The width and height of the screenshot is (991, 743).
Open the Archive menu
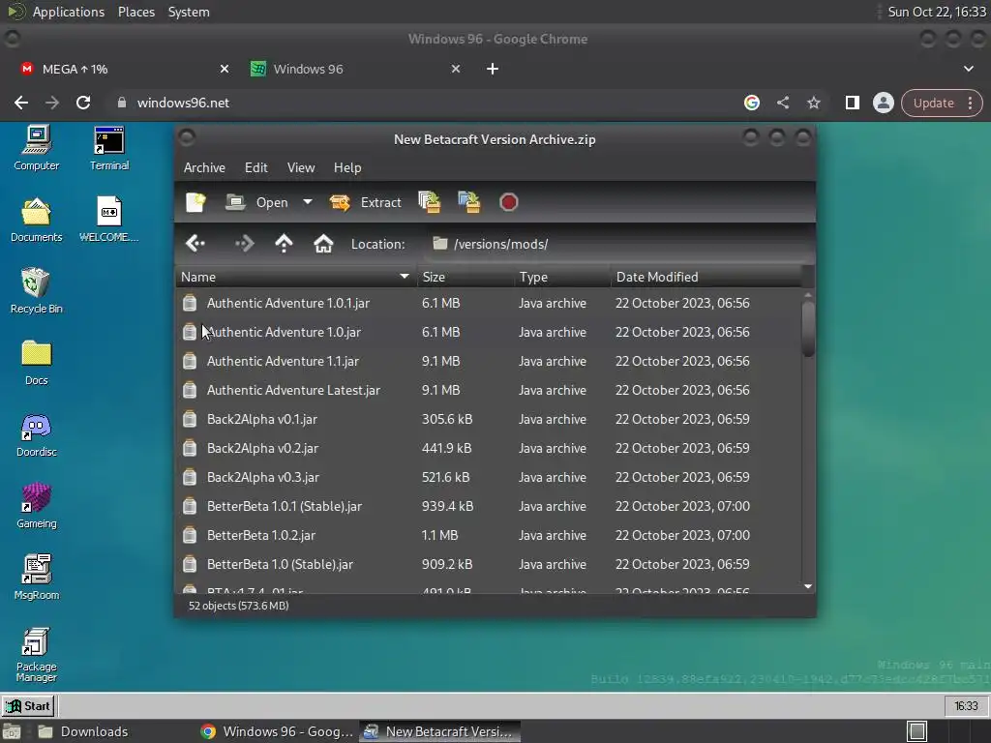tap(204, 167)
